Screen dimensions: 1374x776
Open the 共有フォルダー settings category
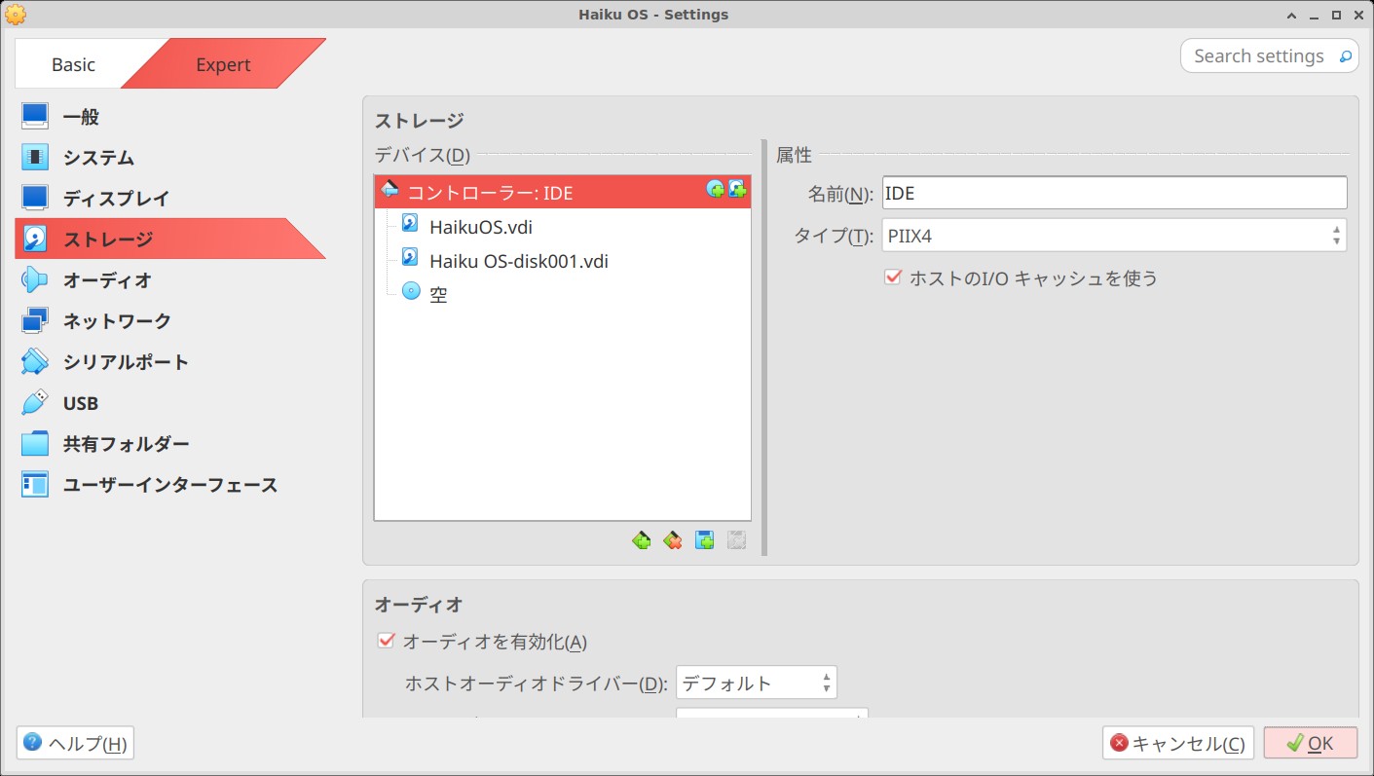(170, 444)
